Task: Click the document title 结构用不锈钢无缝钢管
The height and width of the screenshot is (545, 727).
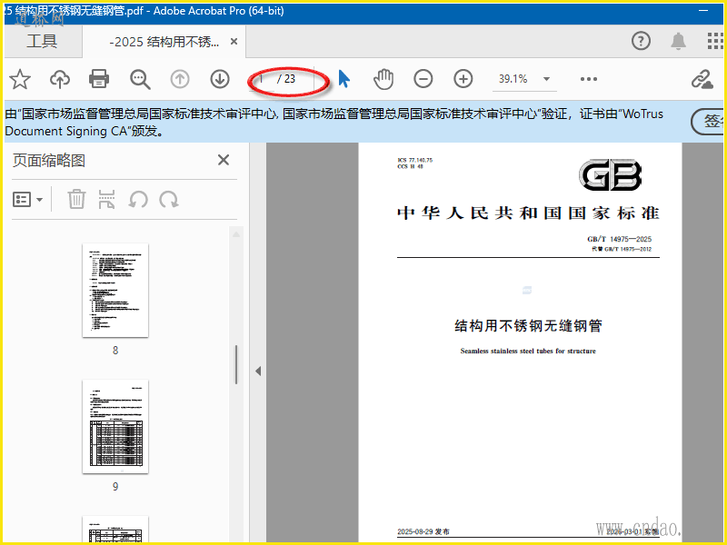Action: [x=528, y=326]
